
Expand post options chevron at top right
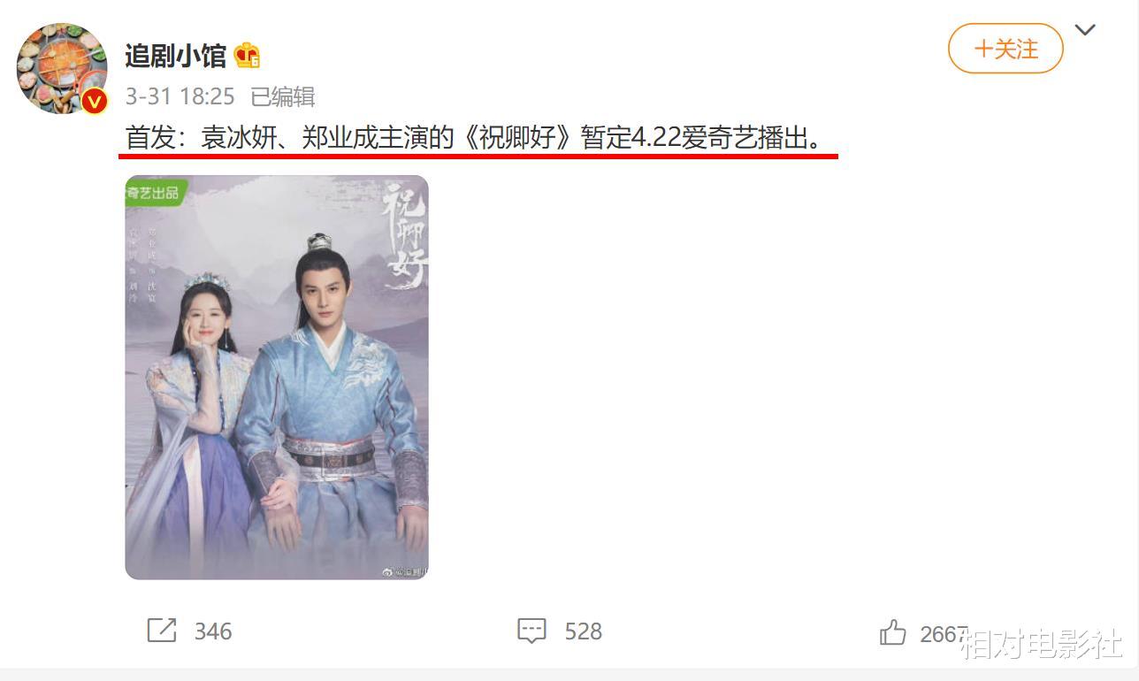pos(1085,30)
